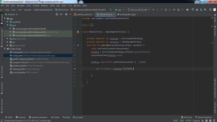The height and width of the screenshot is (122, 217).
Task: Toggle tool window bars icon in status bar
Action: coord(2,121)
